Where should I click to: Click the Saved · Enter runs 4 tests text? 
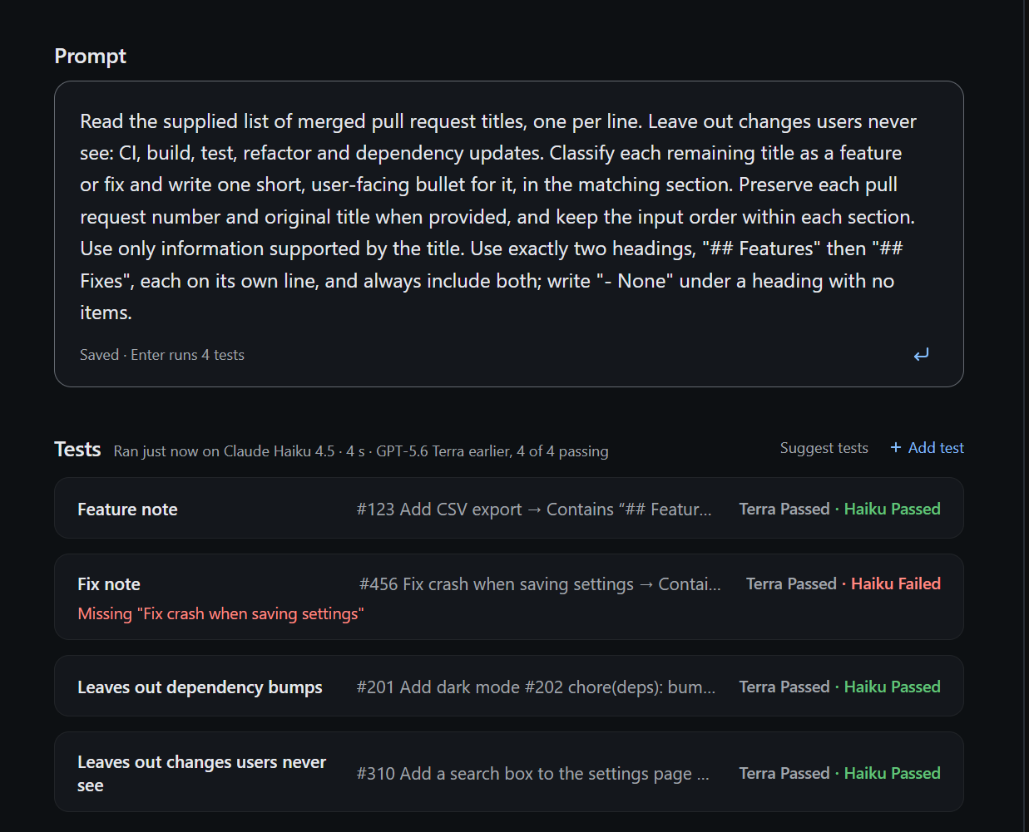click(162, 355)
